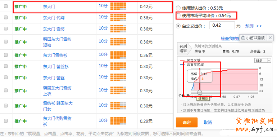Tick the checkbox for 东大门 keyword row

click(6, 6)
